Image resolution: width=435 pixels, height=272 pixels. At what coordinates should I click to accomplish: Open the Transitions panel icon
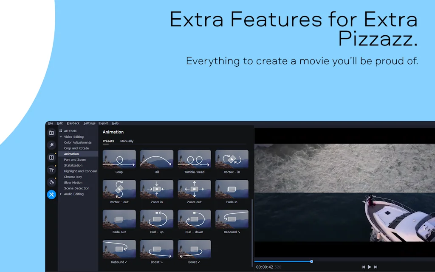pyautogui.click(x=51, y=157)
